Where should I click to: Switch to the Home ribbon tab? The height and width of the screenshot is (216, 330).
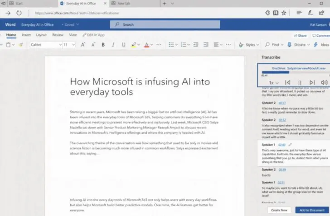coord(11,35)
